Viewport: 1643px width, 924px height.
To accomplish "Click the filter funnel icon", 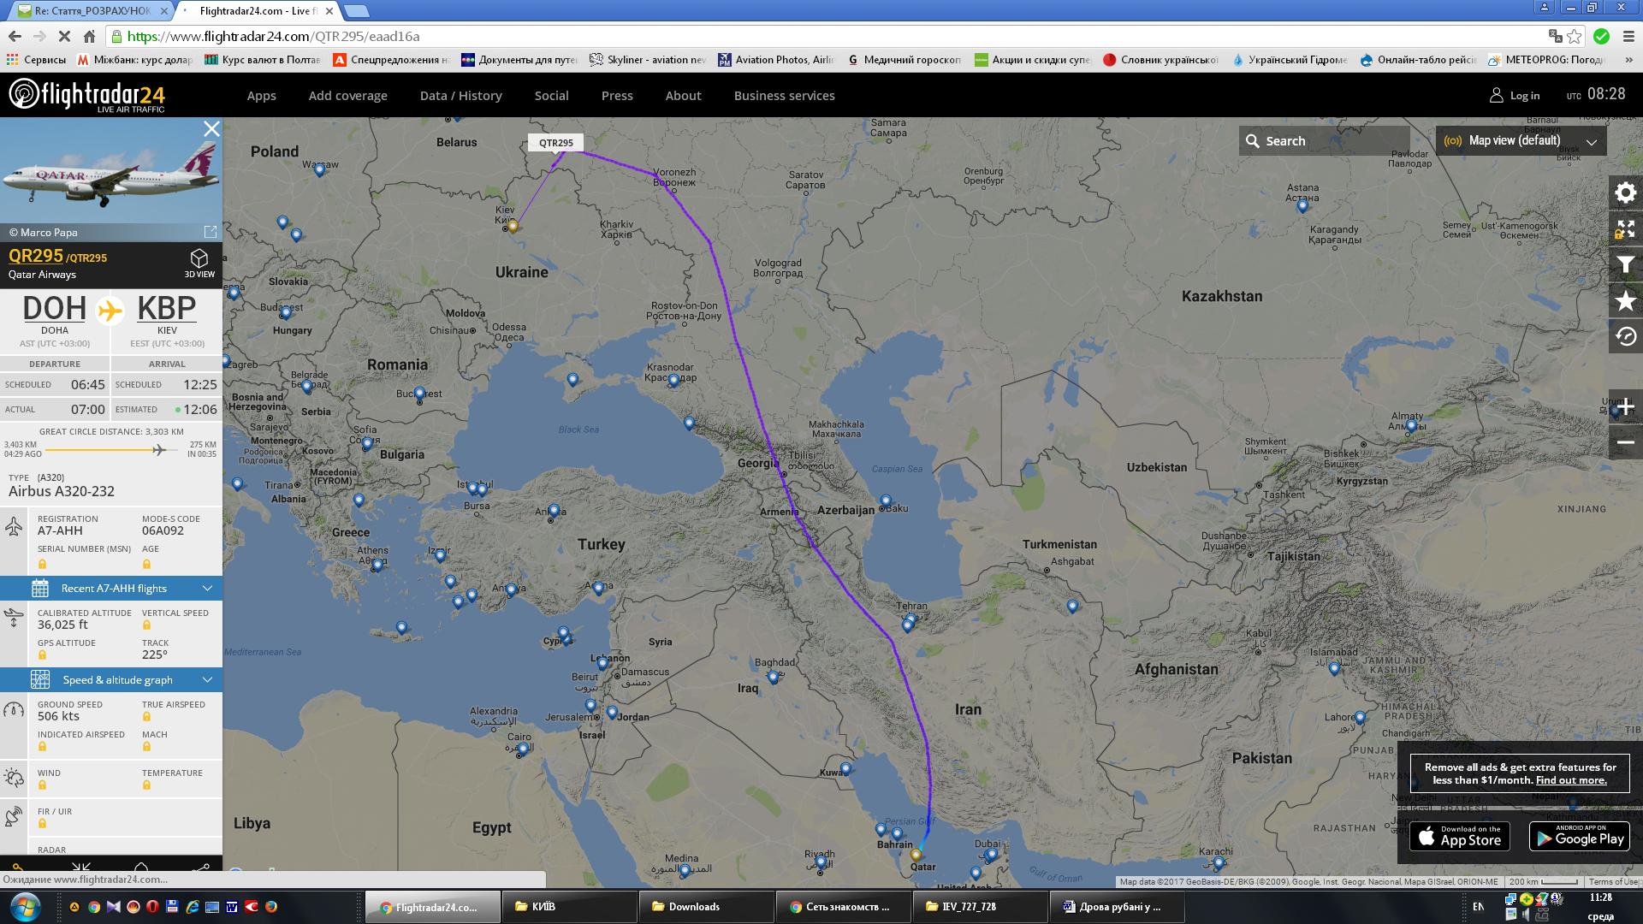I will (x=1625, y=265).
